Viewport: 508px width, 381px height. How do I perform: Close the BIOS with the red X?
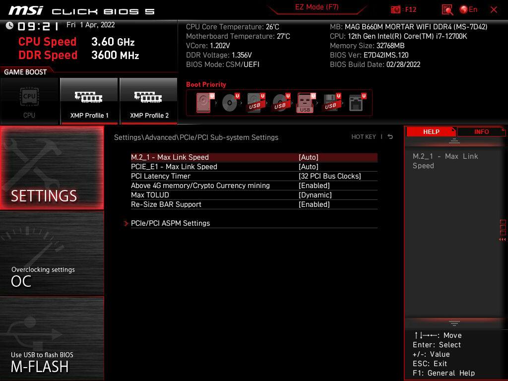point(494,10)
